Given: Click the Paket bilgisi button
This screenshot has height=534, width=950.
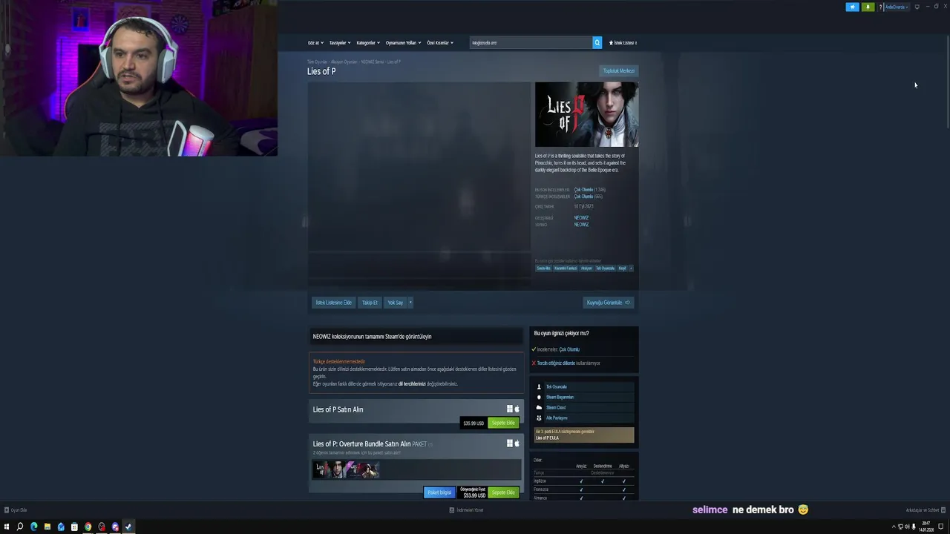Looking at the screenshot, I should point(439,492).
